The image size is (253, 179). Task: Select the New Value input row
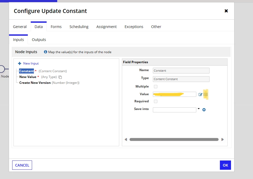tap(28, 77)
